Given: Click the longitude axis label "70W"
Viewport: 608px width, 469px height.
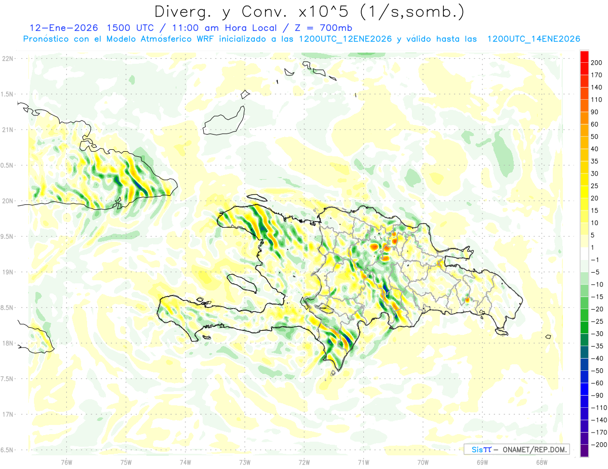Looking at the screenshot, I should pyautogui.click(x=423, y=462).
